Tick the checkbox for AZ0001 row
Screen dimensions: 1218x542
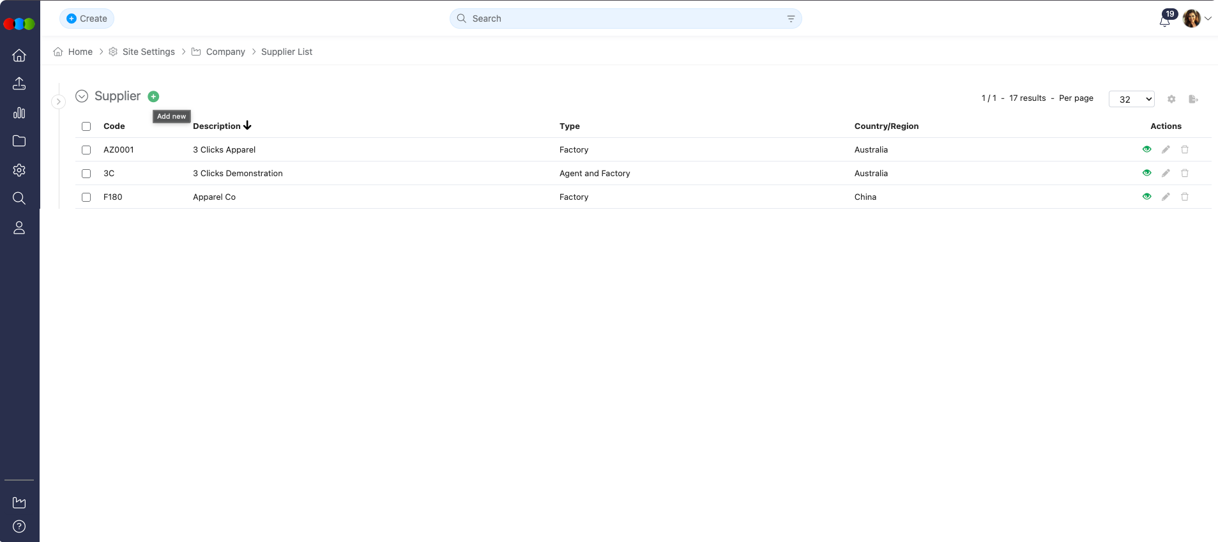click(86, 150)
